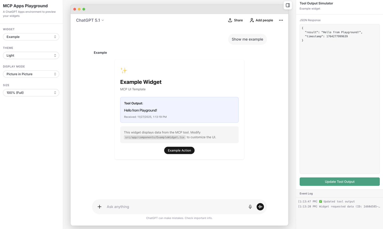The image size is (383, 229).
Task: Click the microphone dictation icon
Action: click(250, 207)
